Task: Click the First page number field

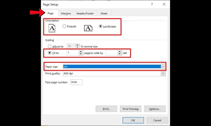Action: (x=76, y=82)
